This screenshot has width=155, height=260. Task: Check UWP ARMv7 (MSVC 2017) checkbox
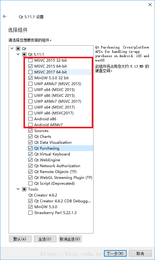point(30,101)
